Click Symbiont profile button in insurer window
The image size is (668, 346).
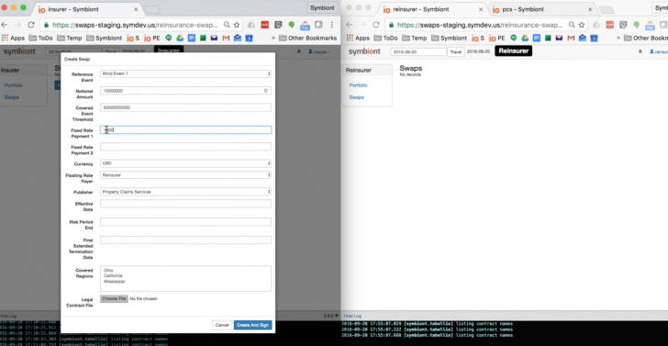pyautogui.click(x=322, y=7)
